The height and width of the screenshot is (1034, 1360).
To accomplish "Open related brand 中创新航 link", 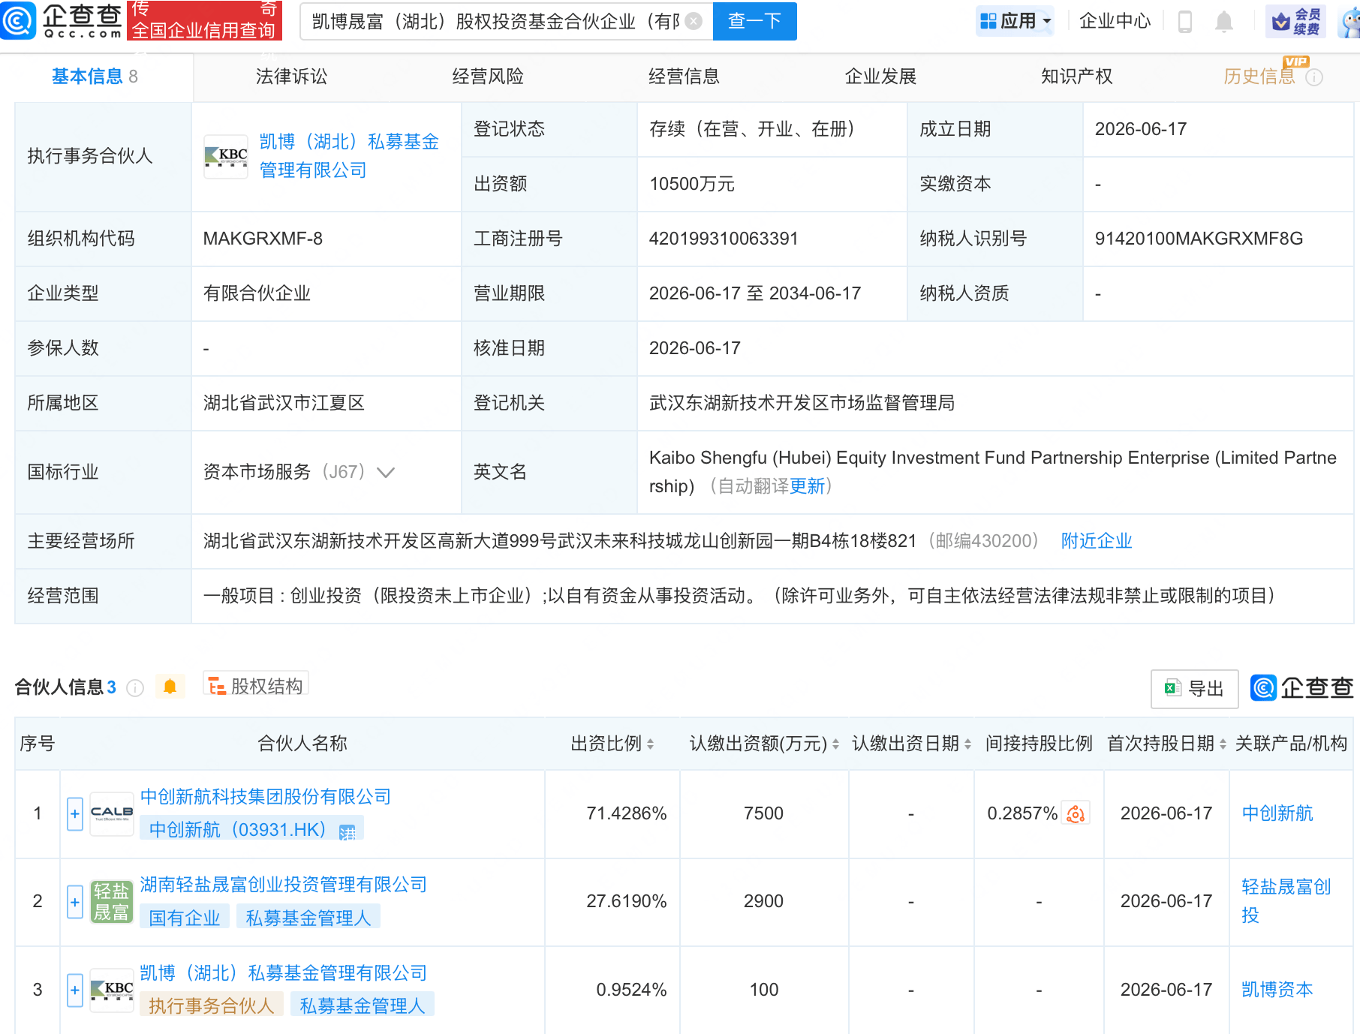I will click(1277, 813).
